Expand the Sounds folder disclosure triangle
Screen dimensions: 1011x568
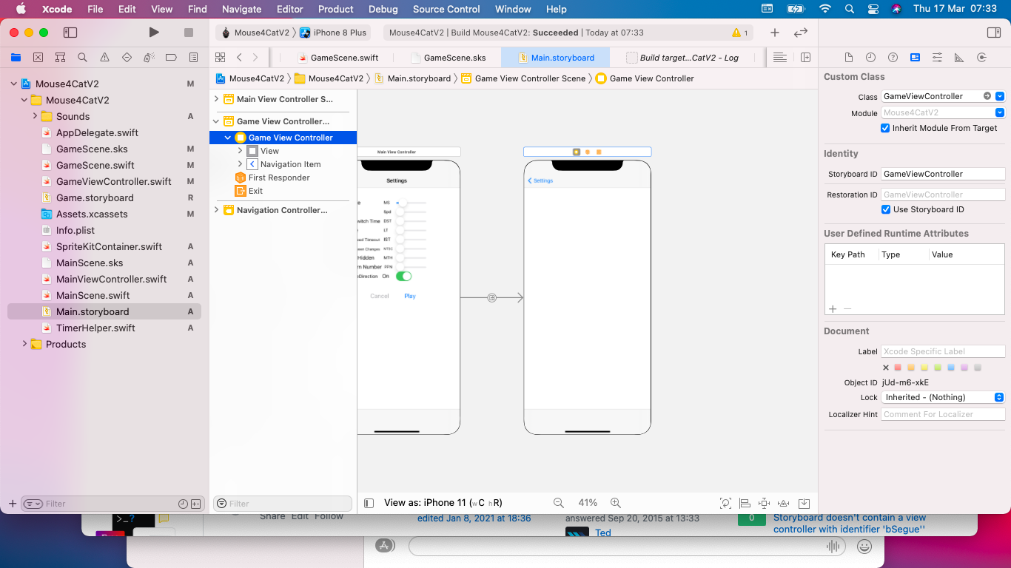(x=35, y=116)
